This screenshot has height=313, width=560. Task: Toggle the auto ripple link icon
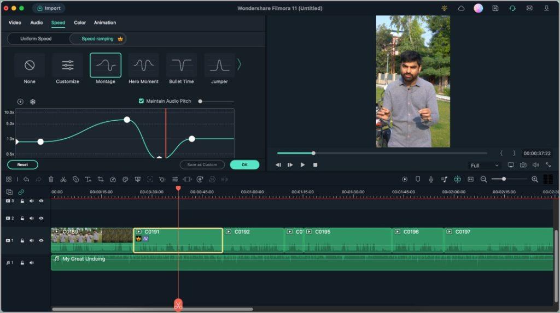coord(21,192)
